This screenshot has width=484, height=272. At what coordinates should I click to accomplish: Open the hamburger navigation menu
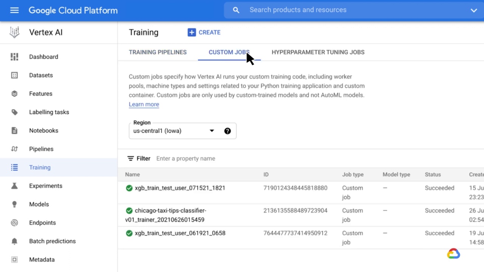coord(14,11)
